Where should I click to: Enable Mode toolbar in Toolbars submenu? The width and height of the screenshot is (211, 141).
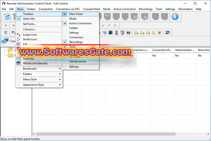(80, 19)
